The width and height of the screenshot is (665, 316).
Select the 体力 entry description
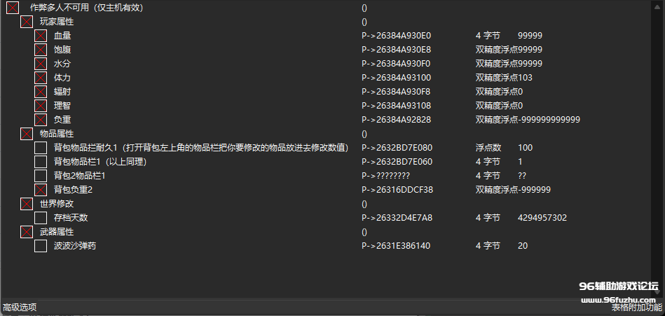pos(62,78)
